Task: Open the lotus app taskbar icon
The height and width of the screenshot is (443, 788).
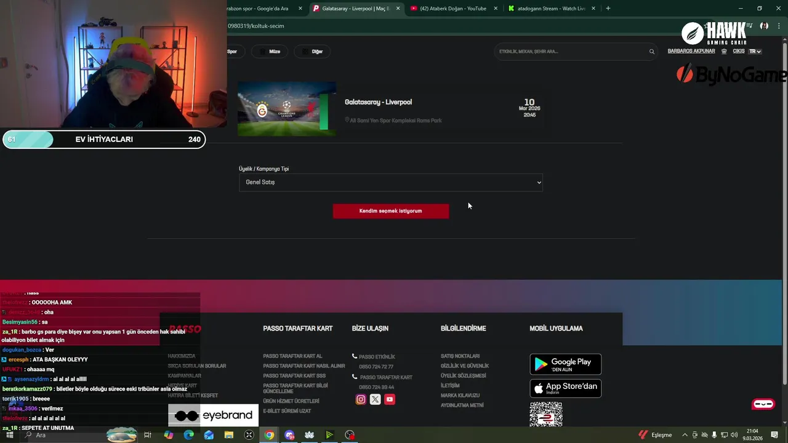Action: (x=309, y=435)
